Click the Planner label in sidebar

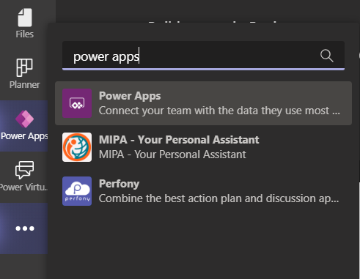[24, 85]
